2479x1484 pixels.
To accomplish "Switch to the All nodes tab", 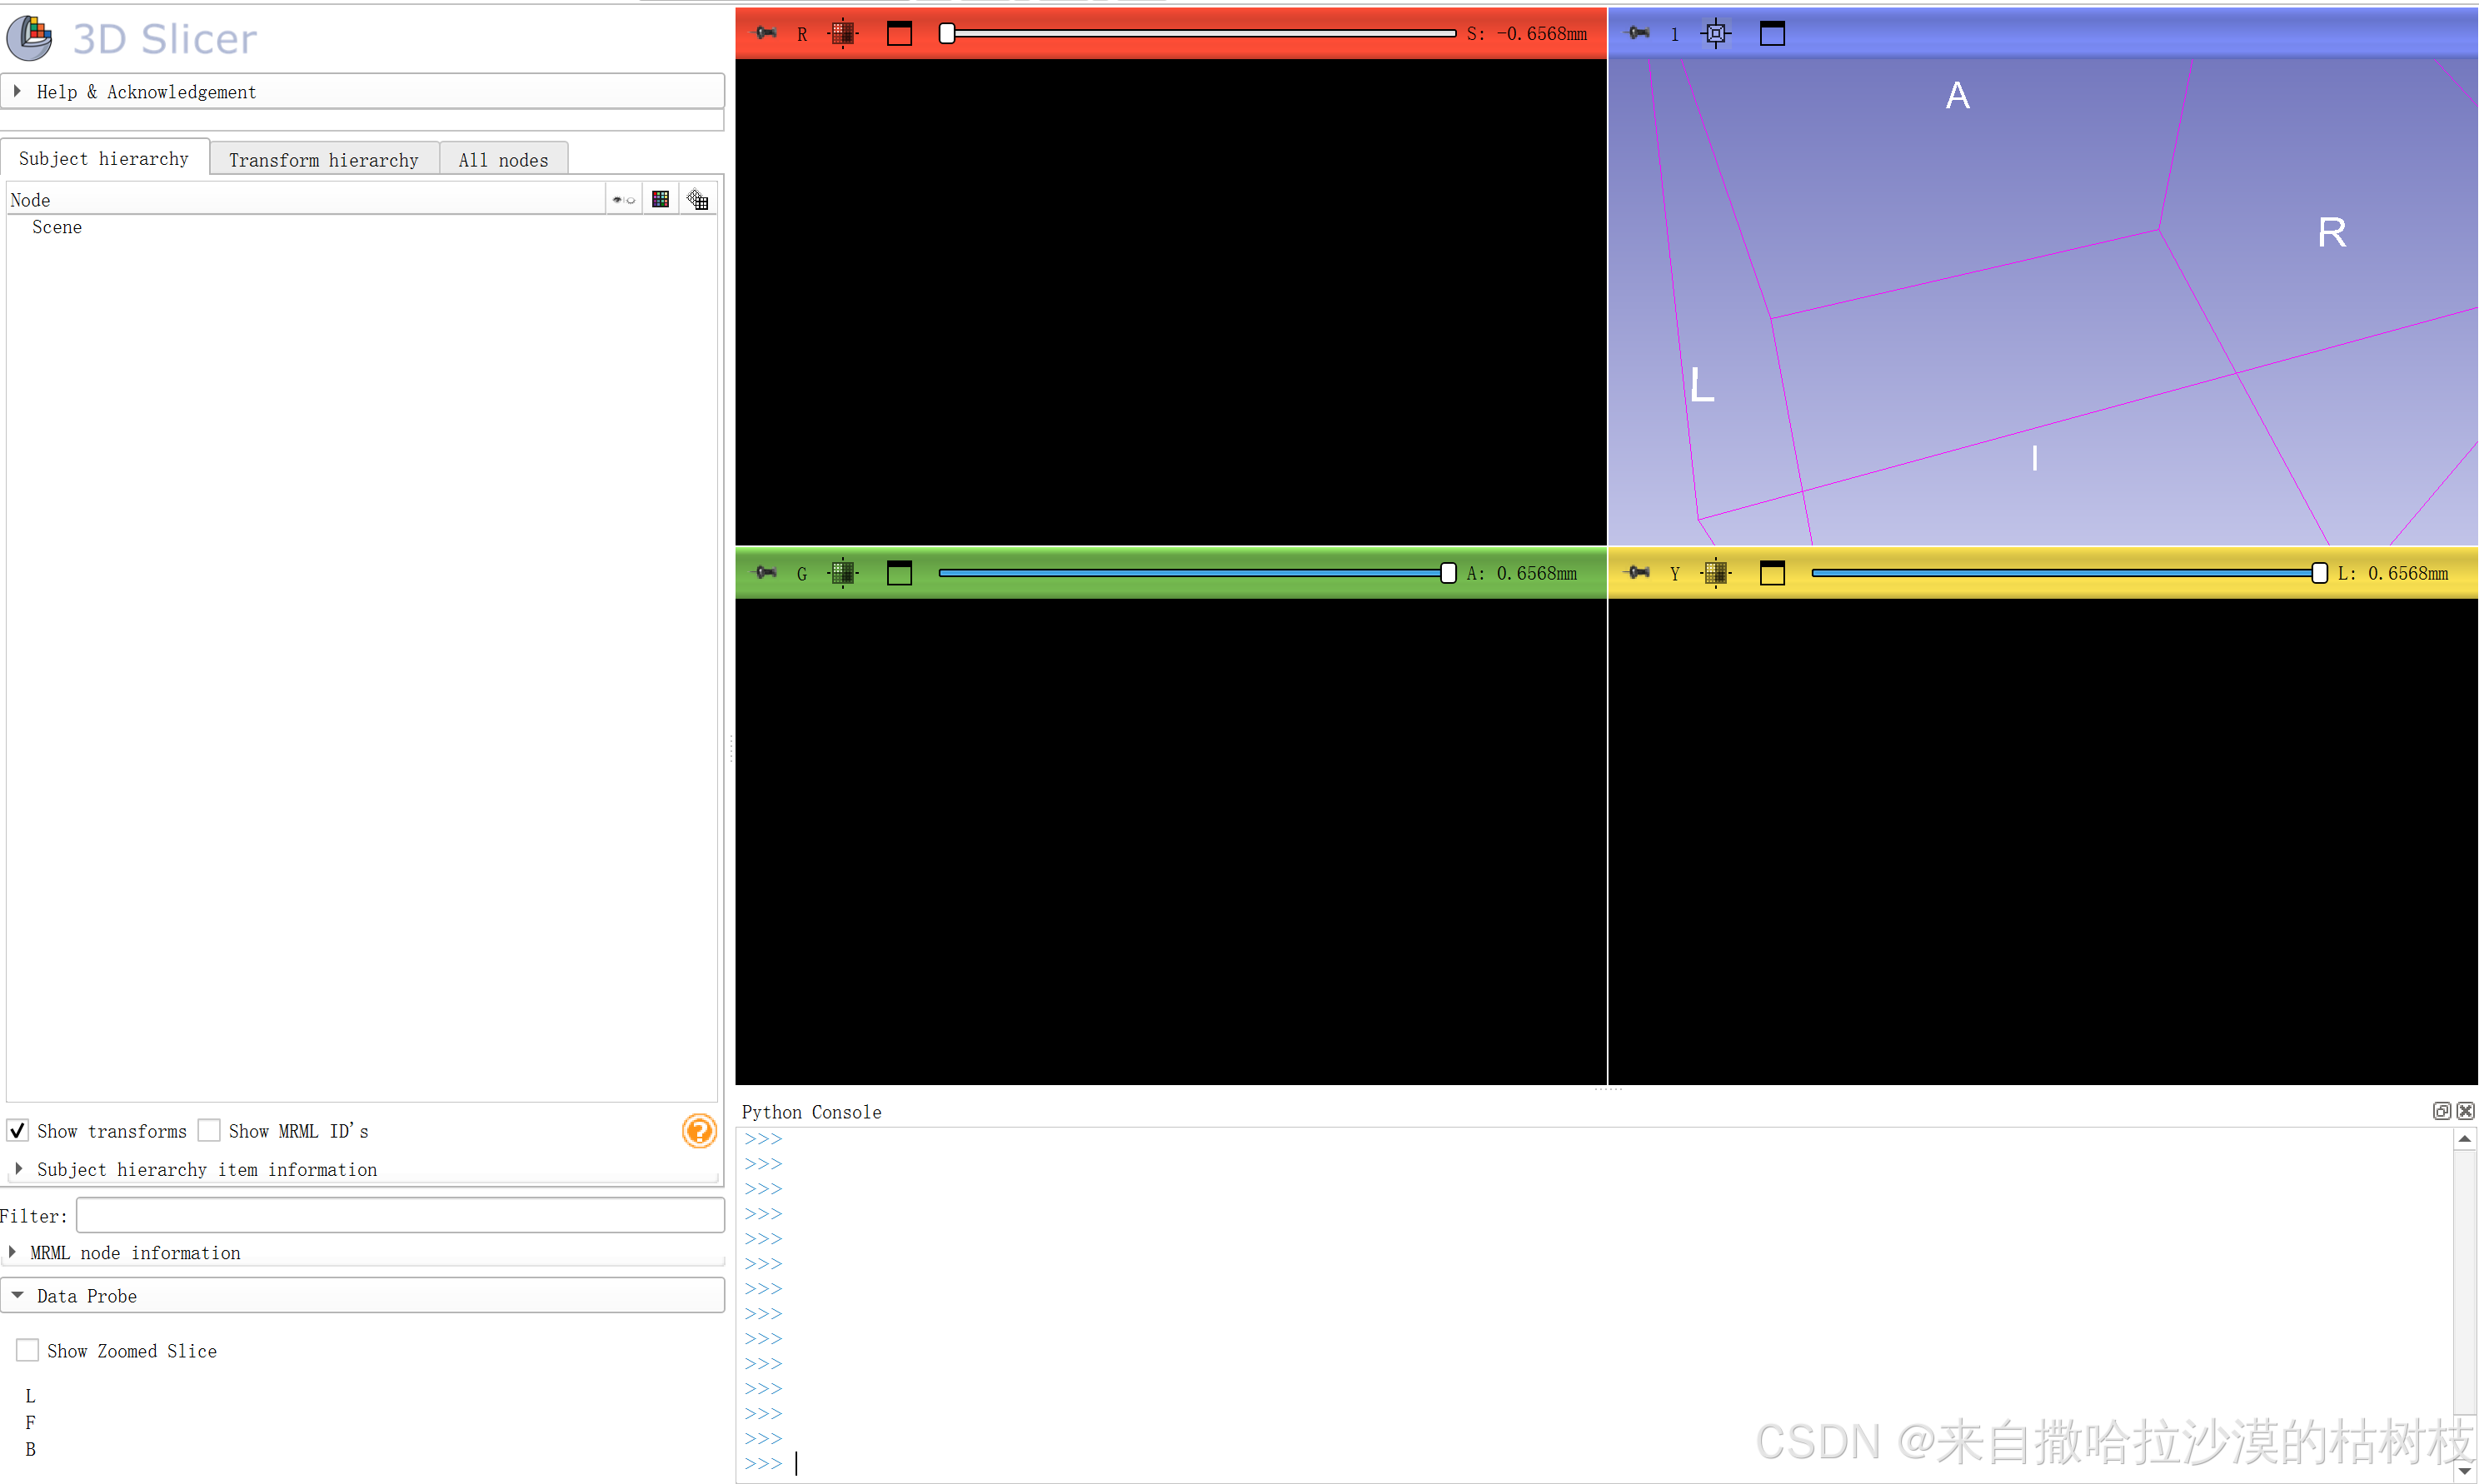I will point(503,159).
